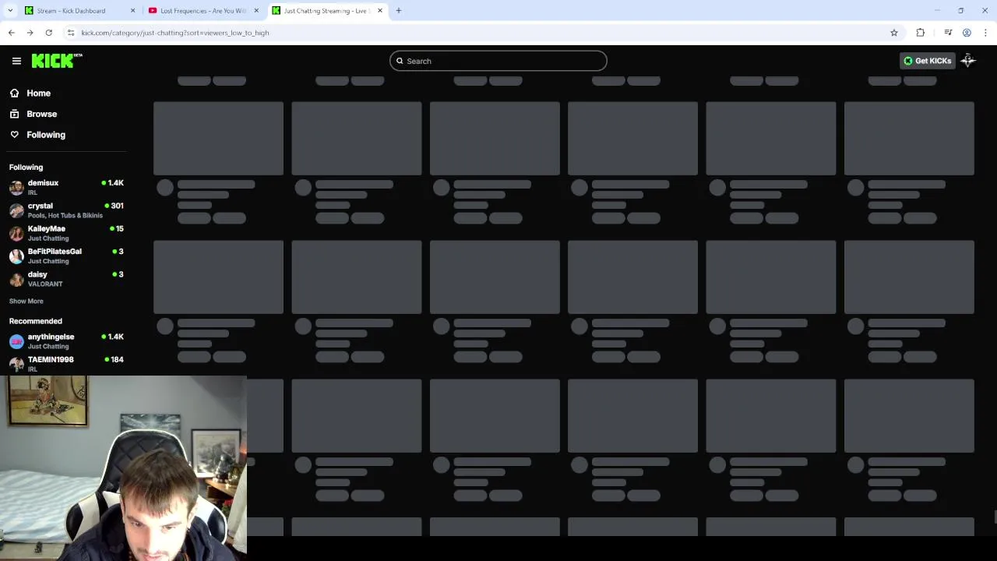Close the Stream - Kick Dashboard tab

[x=132, y=11]
